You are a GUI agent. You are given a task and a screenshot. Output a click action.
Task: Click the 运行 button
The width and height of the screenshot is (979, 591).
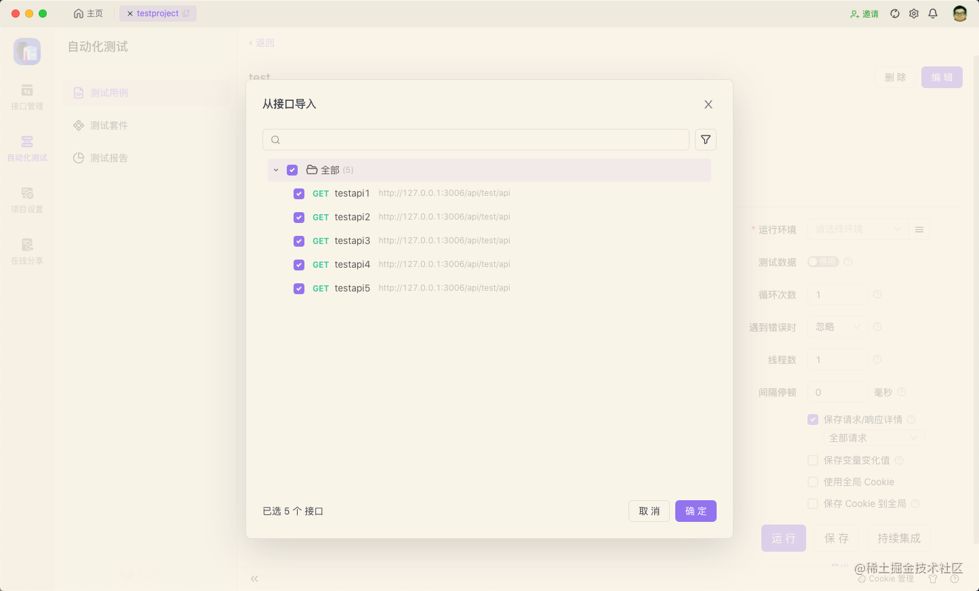pos(784,538)
